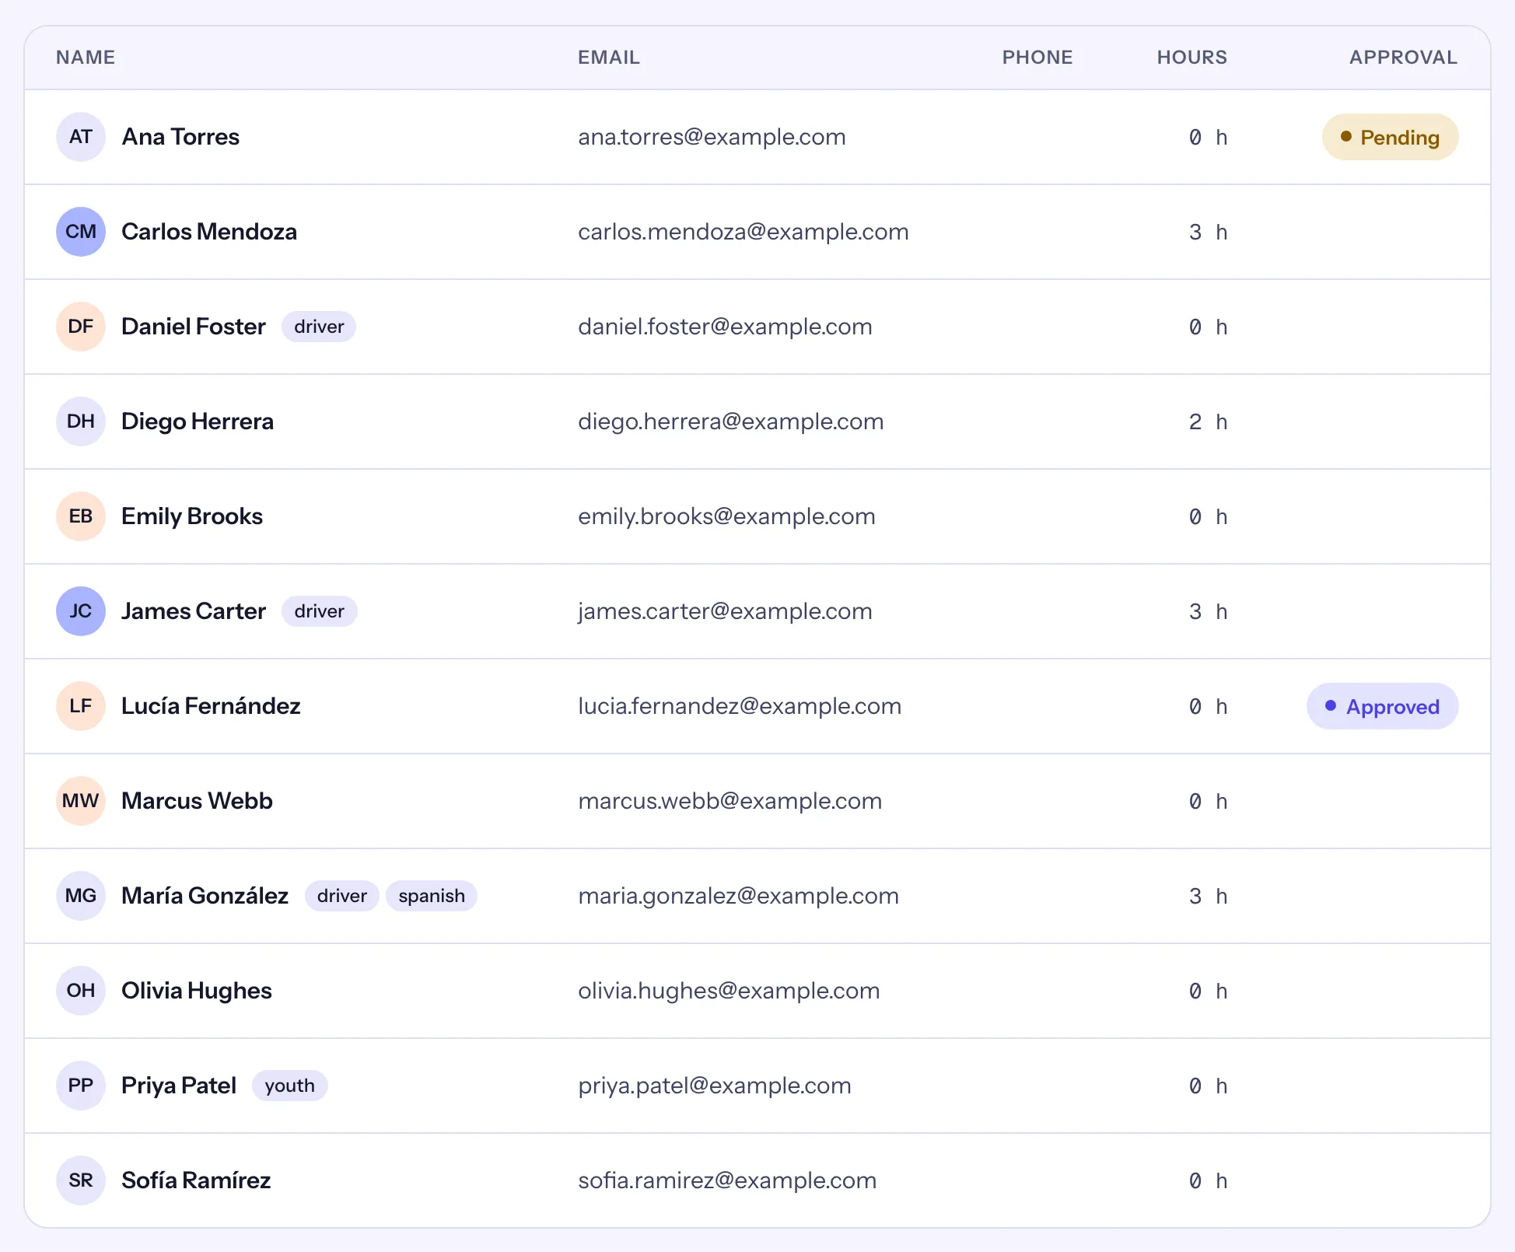Click the driver tag on James Carter

319,611
